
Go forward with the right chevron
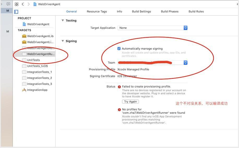(x=28, y=4)
